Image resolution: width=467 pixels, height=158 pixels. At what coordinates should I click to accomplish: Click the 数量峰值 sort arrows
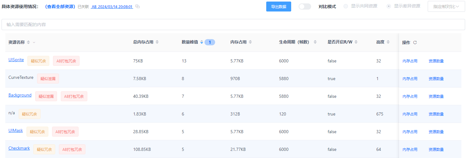pos(202,42)
